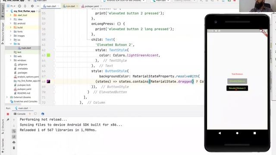Open the Resource Manager side tab

(3, 34)
